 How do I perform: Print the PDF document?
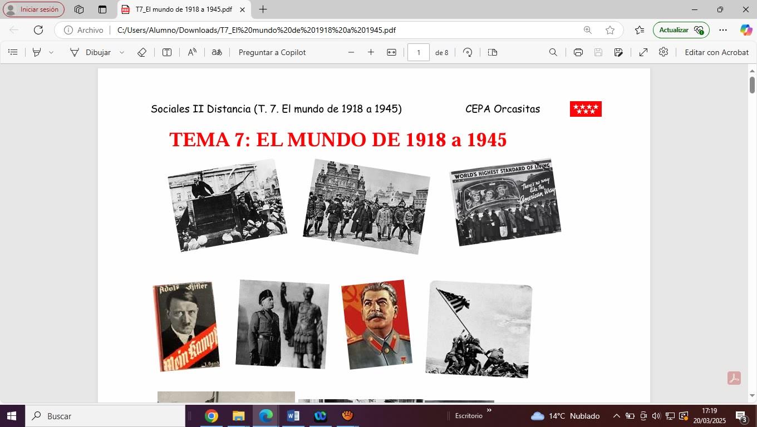[x=578, y=52]
